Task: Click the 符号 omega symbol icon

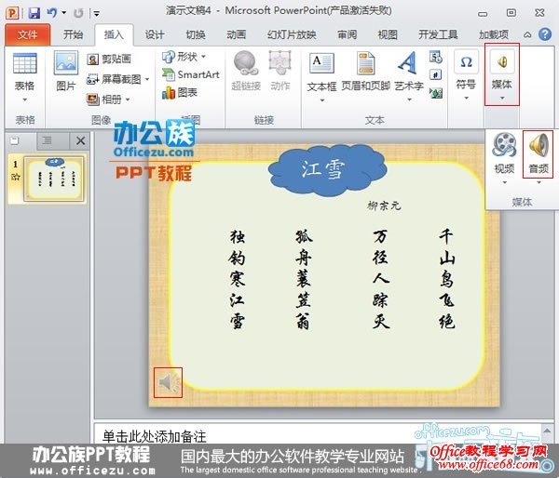Action: tap(467, 62)
